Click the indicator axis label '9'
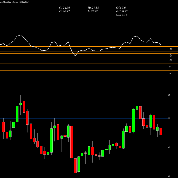178x178 pixels. coord(170,67)
